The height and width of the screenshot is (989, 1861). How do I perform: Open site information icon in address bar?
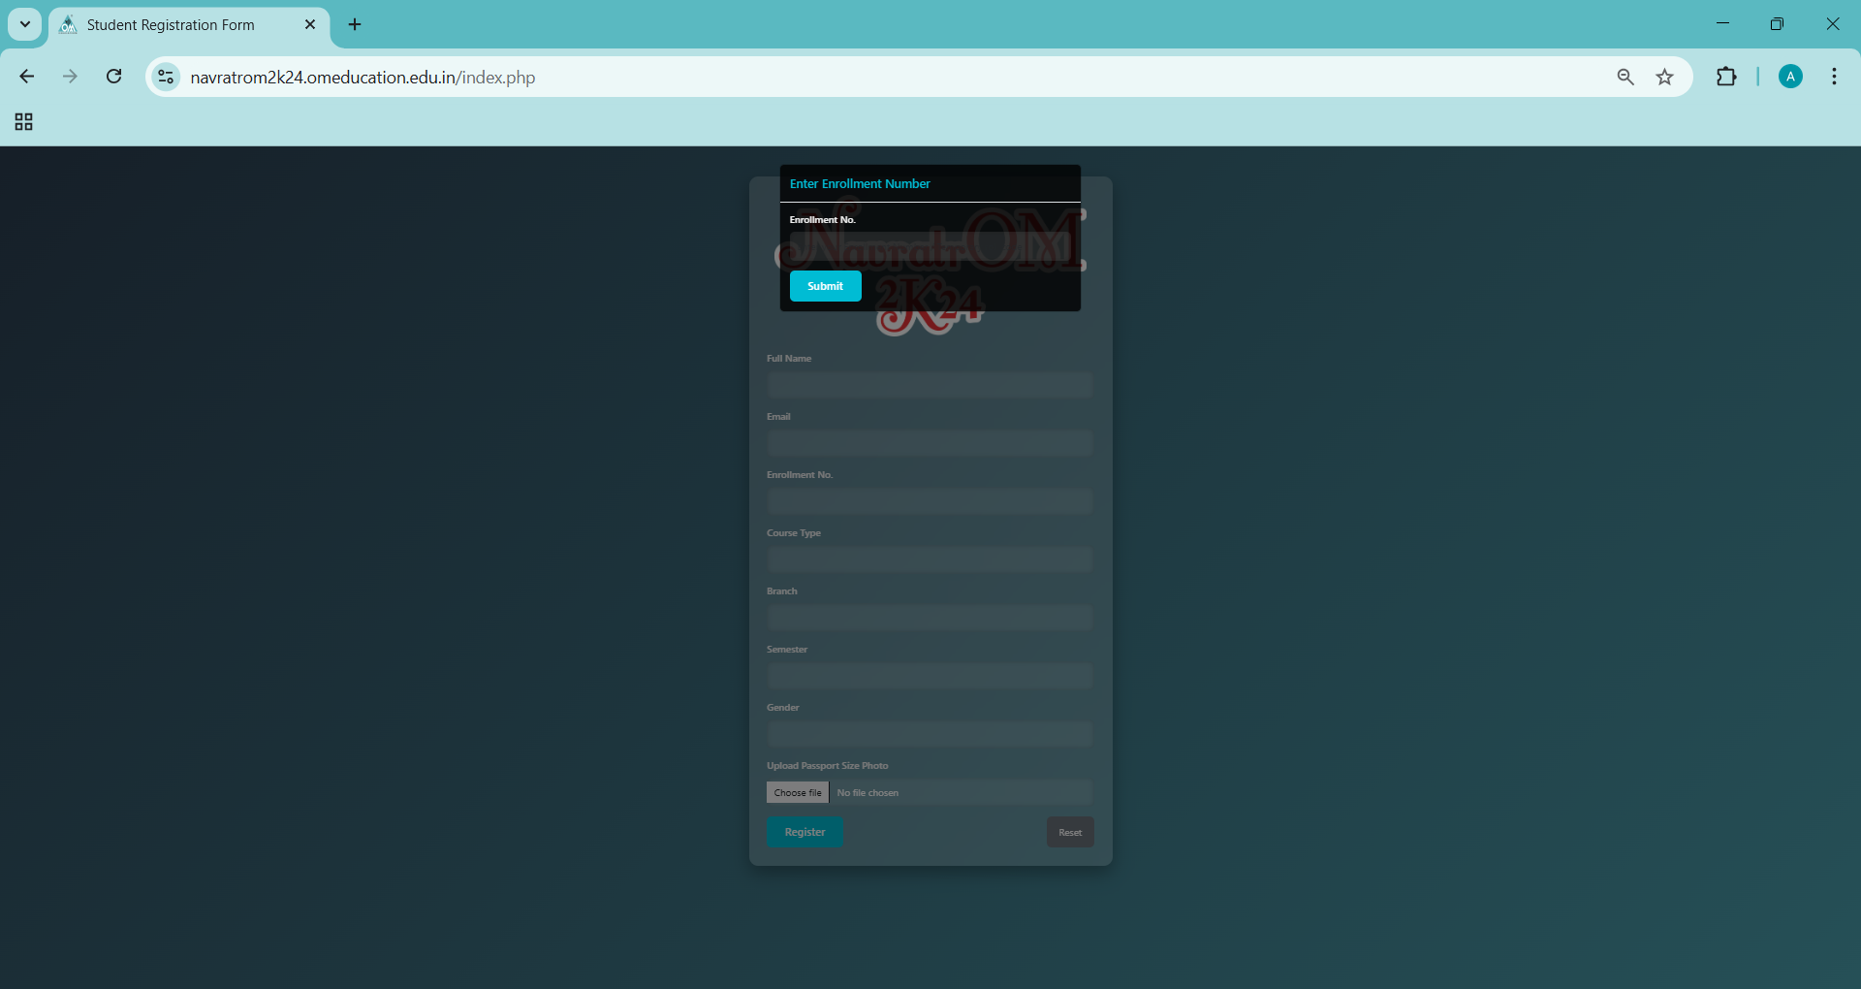[x=167, y=77]
